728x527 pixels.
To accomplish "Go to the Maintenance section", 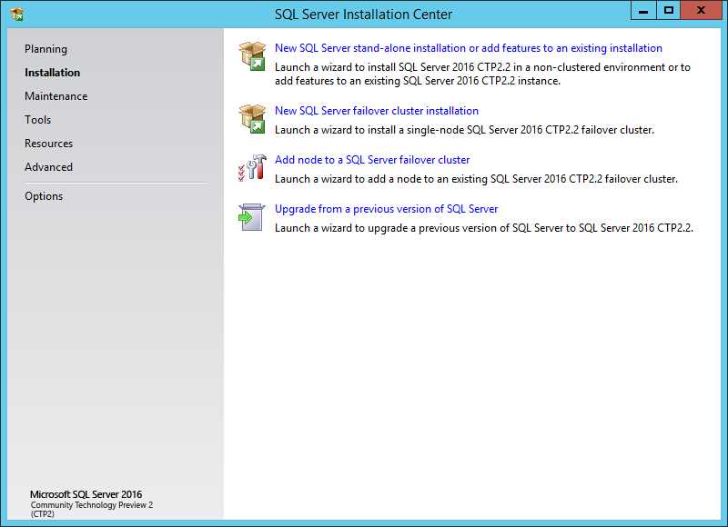I will click(x=56, y=96).
